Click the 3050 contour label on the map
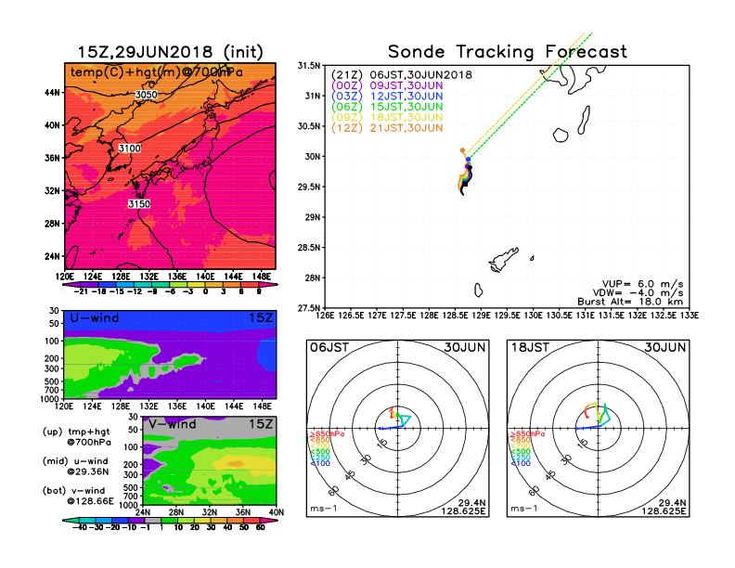The height and width of the screenshot is (568, 735). 147,95
